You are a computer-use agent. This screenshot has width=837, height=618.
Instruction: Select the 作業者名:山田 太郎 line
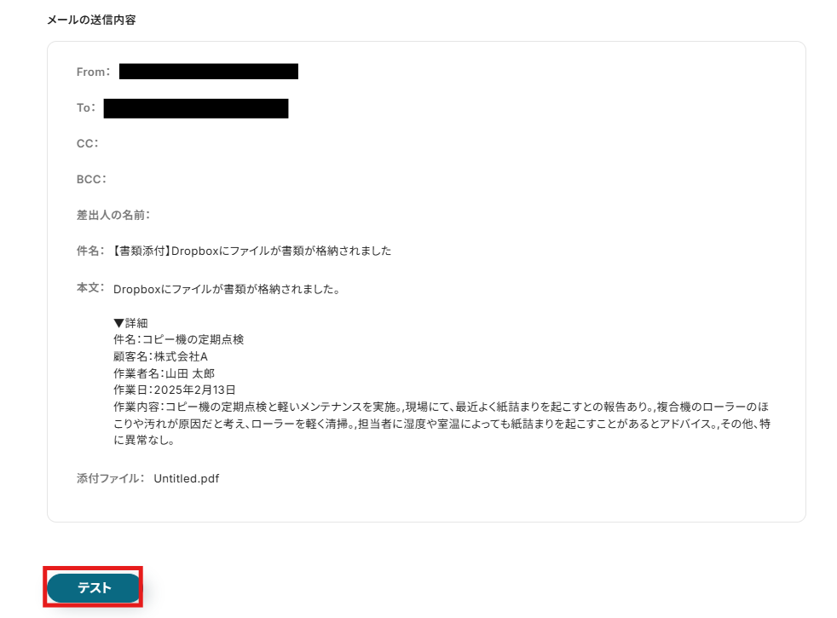click(x=164, y=373)
